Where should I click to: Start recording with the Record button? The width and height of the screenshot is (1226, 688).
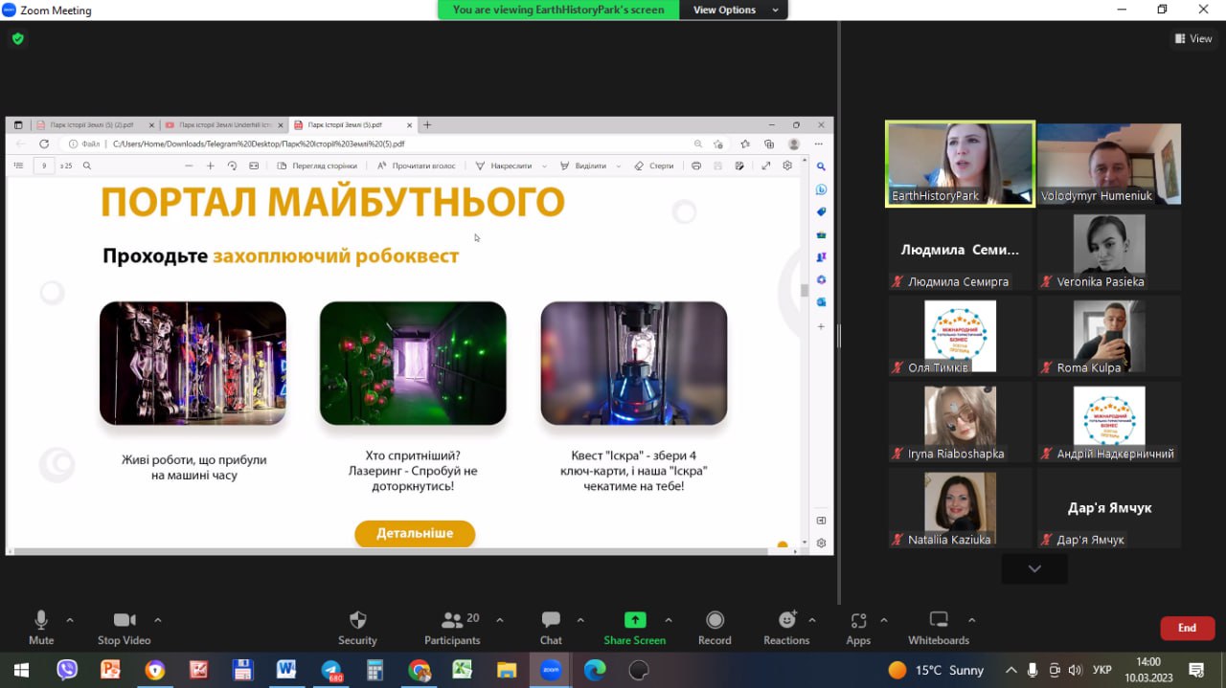[715, 620]
